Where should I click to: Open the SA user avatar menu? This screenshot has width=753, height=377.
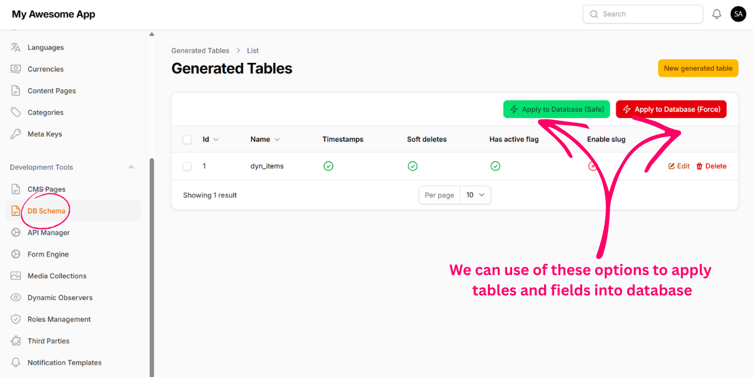(738, 14)
